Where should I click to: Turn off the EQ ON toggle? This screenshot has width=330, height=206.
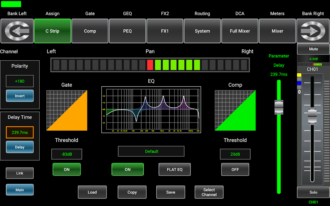pos(128,169)
